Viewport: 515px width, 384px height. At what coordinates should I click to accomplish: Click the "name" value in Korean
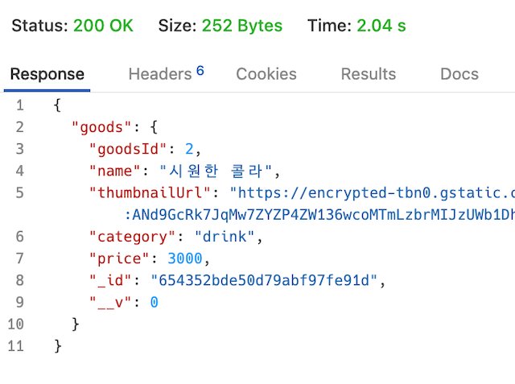tap(216, 171)
